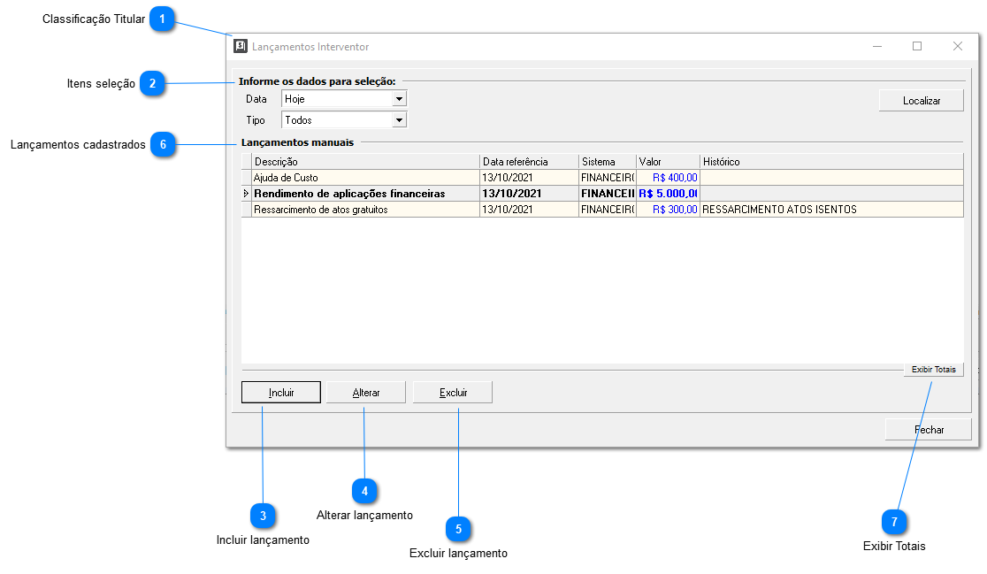Click the RESSARCIMENTO ATOS ISENTOS history cell

831,210
